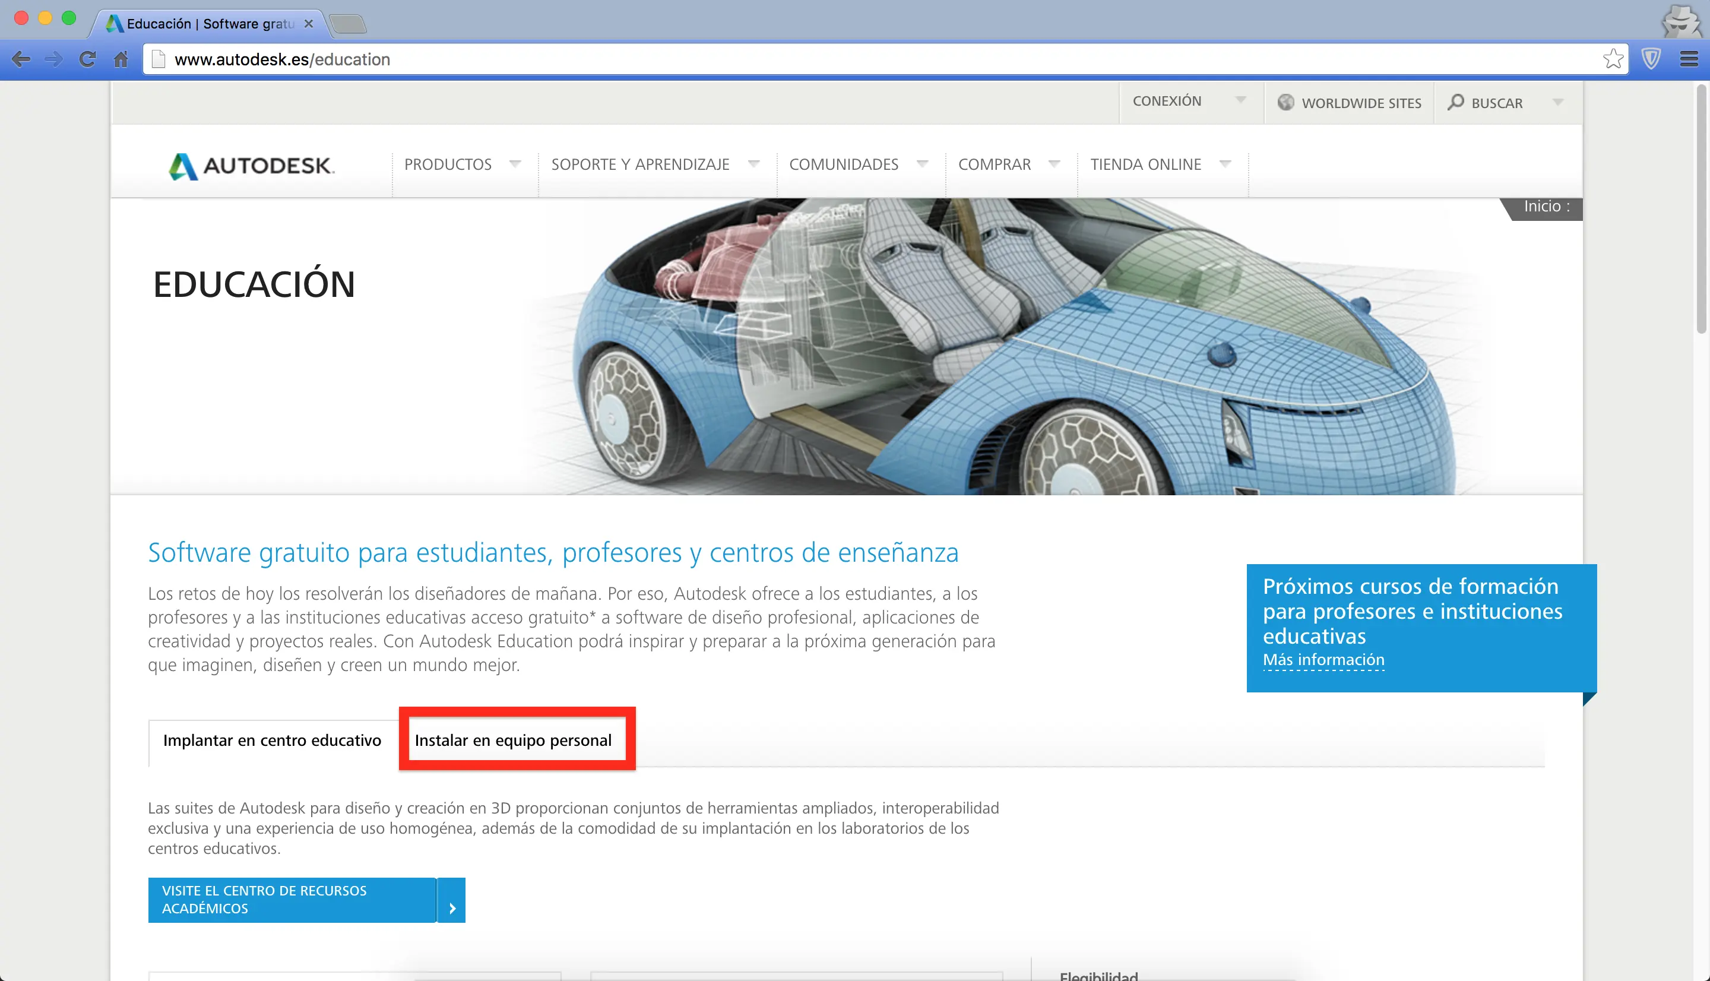Image resolution: width=1710 pixels, height=981 pixels.
Task: Open the Más información link
Action: click(1323, 660)
